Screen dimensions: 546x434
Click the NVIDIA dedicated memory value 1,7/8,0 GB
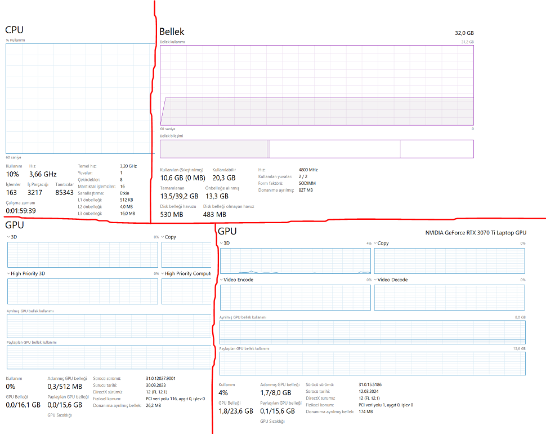click(276, 393)
